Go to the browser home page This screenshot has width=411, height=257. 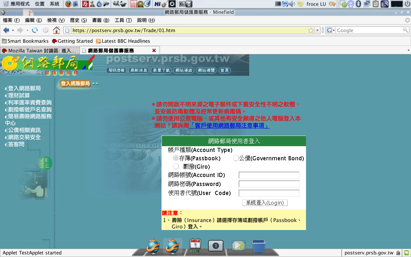click(57, 30)
